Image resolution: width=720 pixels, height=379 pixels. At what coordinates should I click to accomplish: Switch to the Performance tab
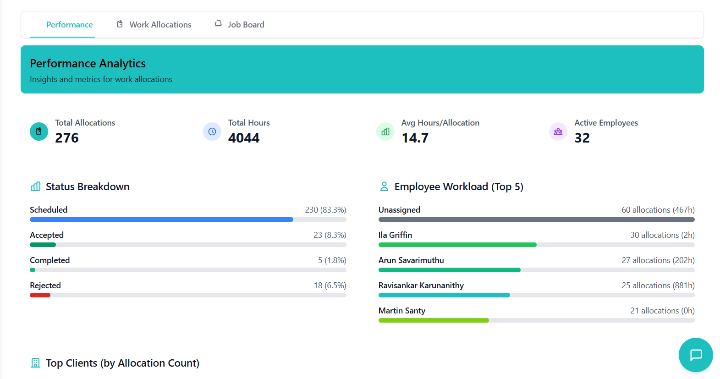click(x=69, y=25)
